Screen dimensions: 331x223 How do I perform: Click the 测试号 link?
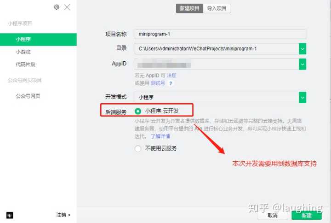coord(158,83)
